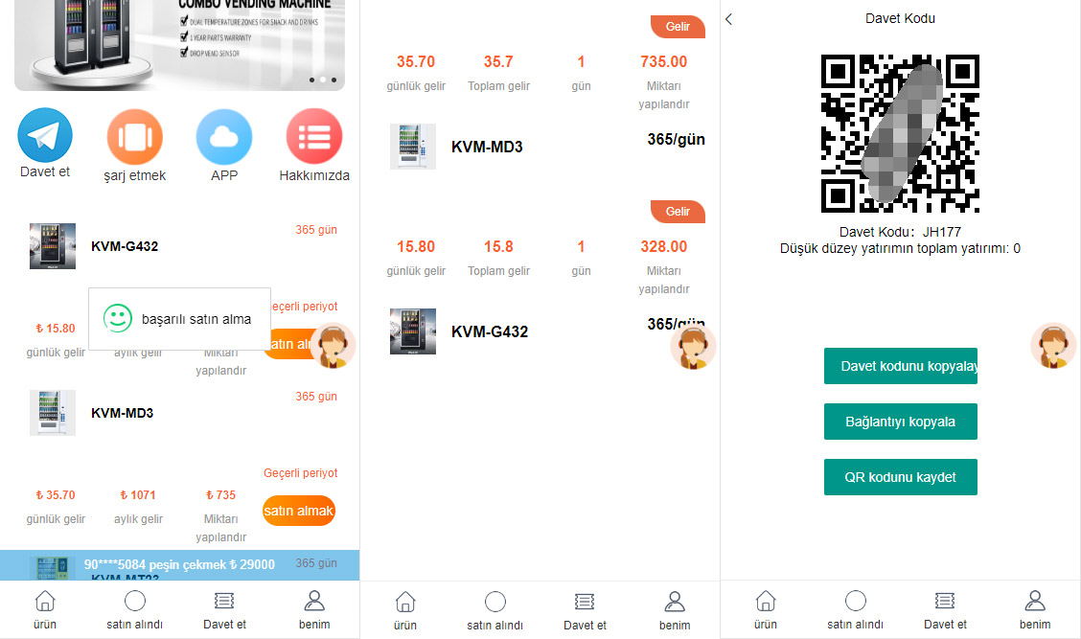Tap benim profile icon on Davet Kodu screen

pyautogui.click(x=1035, y=601)
